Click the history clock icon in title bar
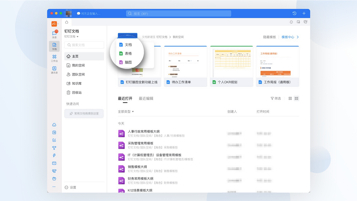The width and height of the screenshot is (357, 201). [294, 14]
